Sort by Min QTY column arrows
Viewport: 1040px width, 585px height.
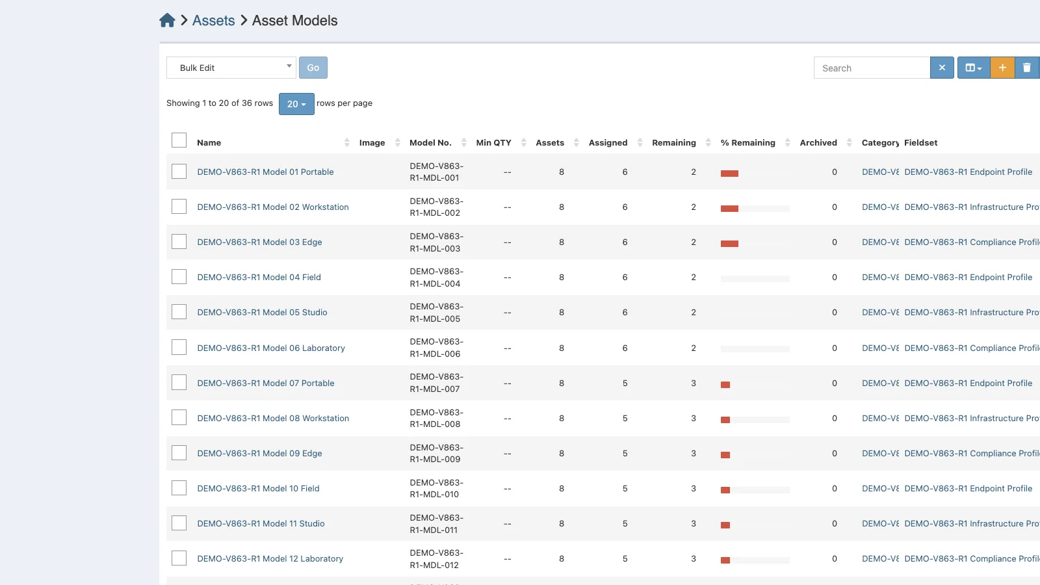point(524,142)
